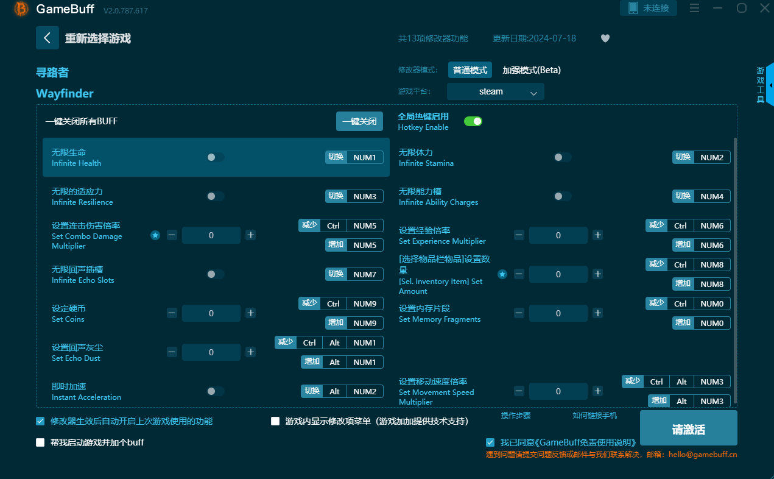Toggle Infinite Health switch
The height and width of the screenshot is (479, 774).
coord(215,157)
